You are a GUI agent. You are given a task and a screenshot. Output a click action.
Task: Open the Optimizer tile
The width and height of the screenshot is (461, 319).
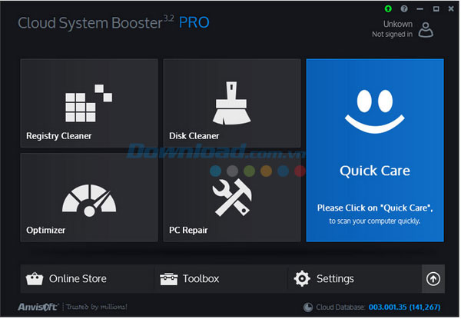click(89, 198)
